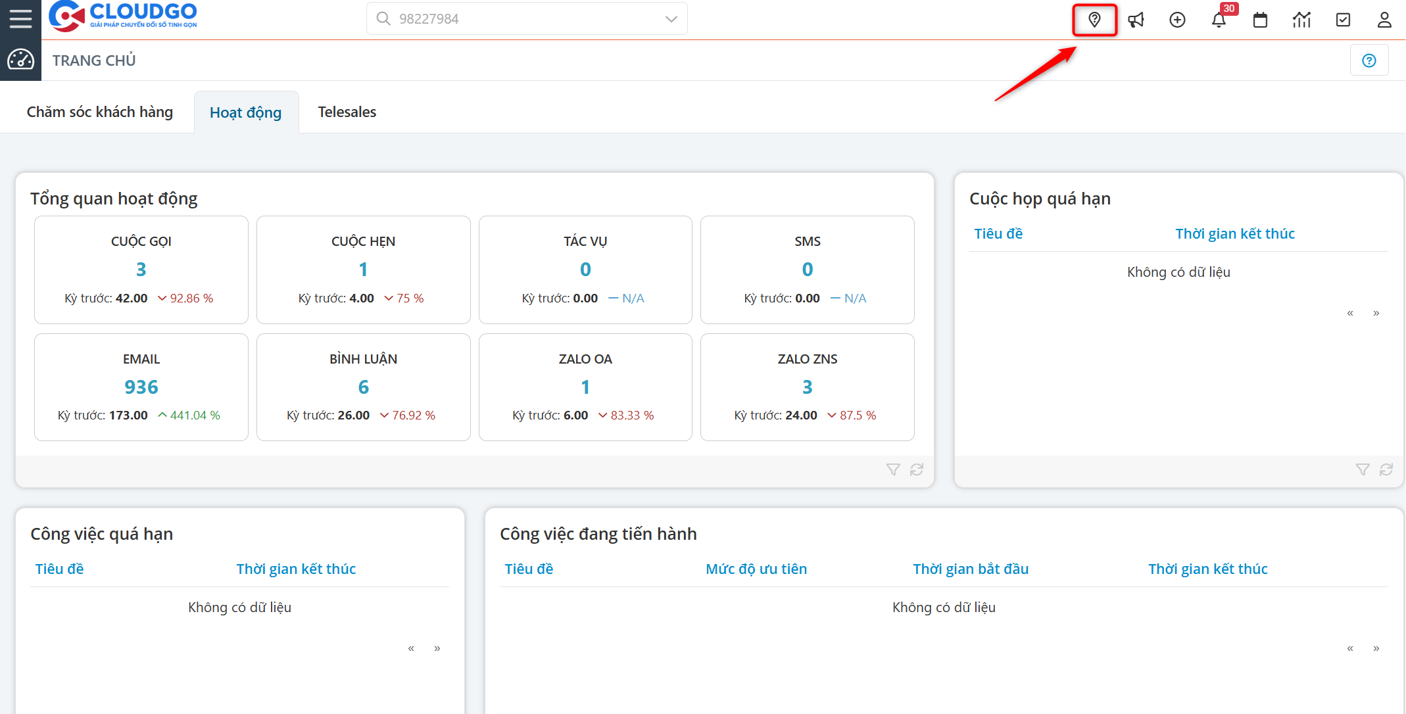Click filter icon in Tổng quan hoạt động

click(x=893, y=469)
